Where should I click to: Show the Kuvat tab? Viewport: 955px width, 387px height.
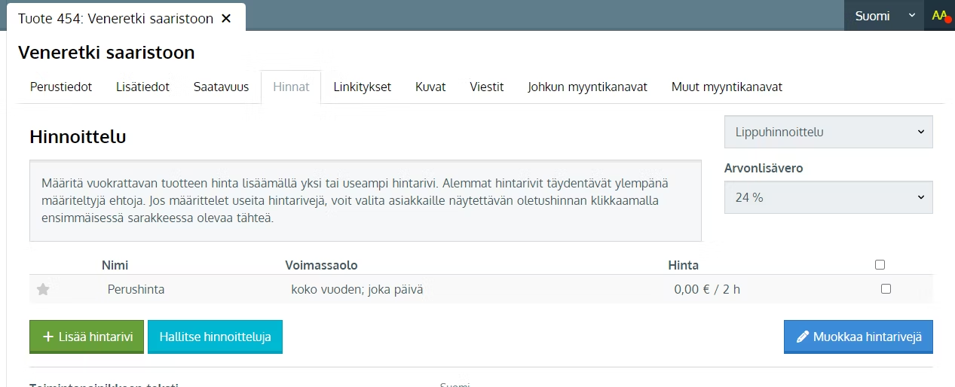[x=430, y=87]
